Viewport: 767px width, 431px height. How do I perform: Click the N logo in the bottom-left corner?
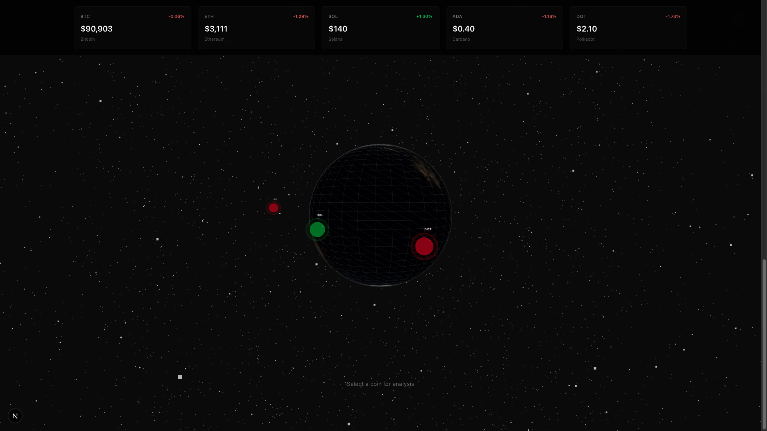15,415
